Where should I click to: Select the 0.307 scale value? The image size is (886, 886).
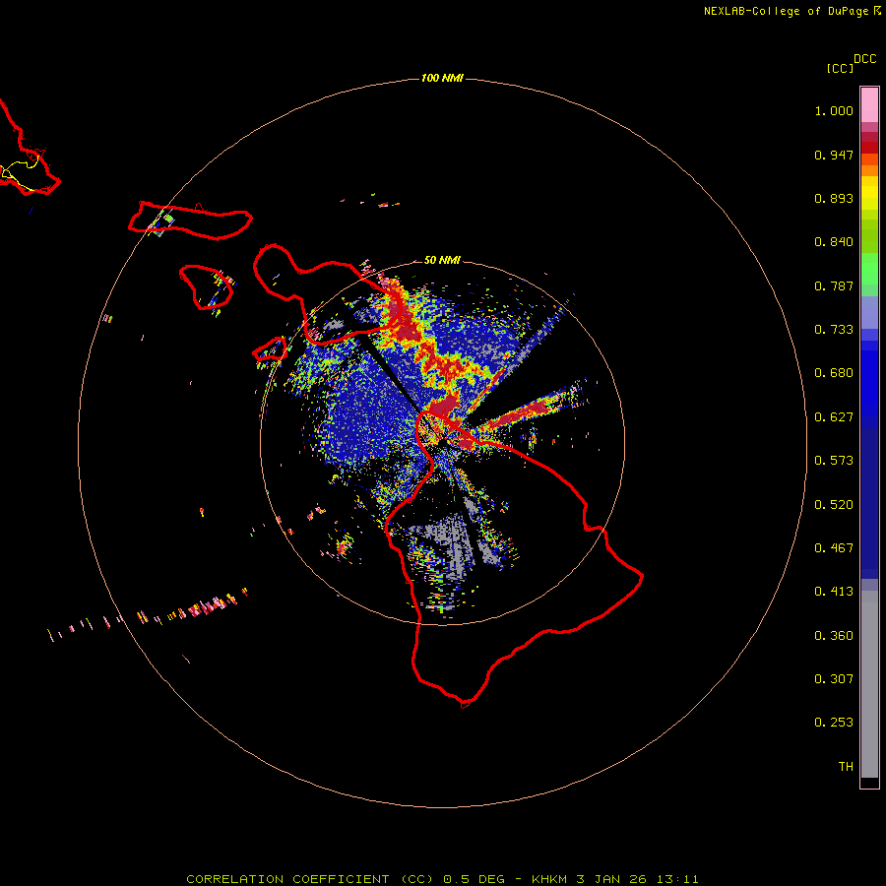coord(834,679)
